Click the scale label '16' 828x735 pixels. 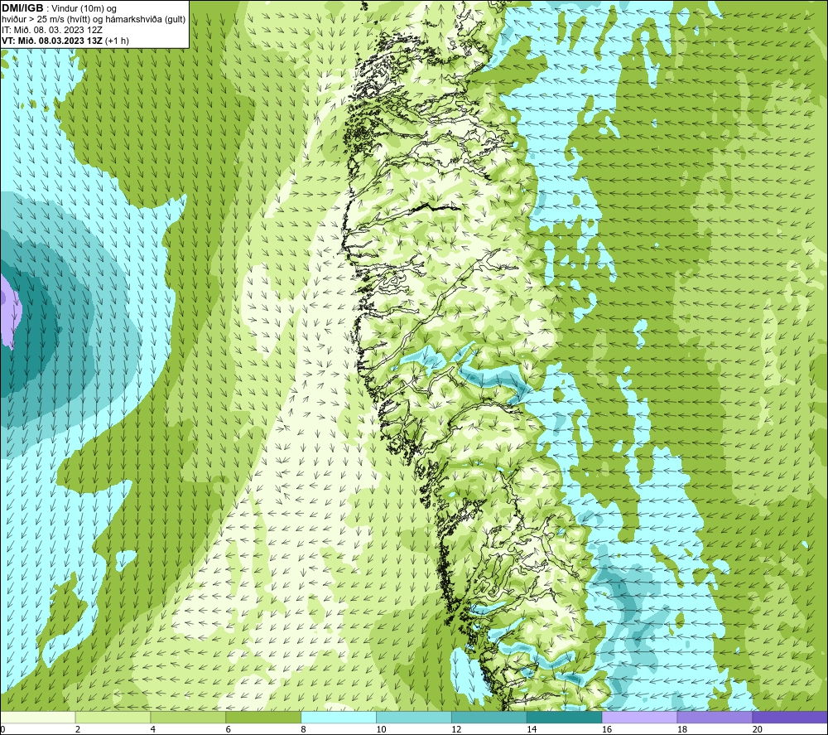coord(607,729)
